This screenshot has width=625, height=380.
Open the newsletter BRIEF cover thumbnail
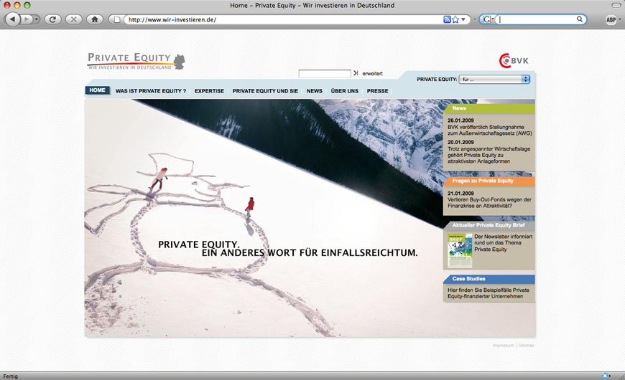pos(460,250)
